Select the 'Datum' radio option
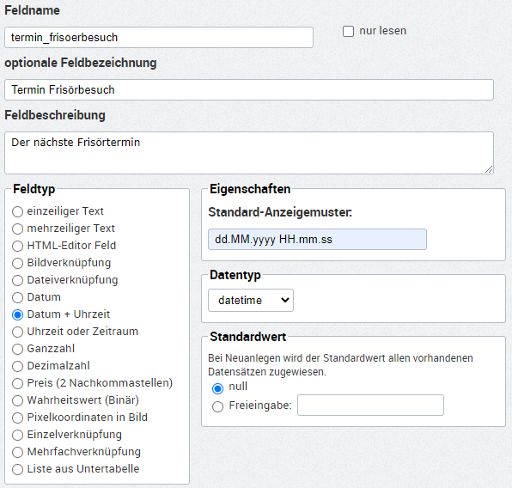 coord(17,297)
